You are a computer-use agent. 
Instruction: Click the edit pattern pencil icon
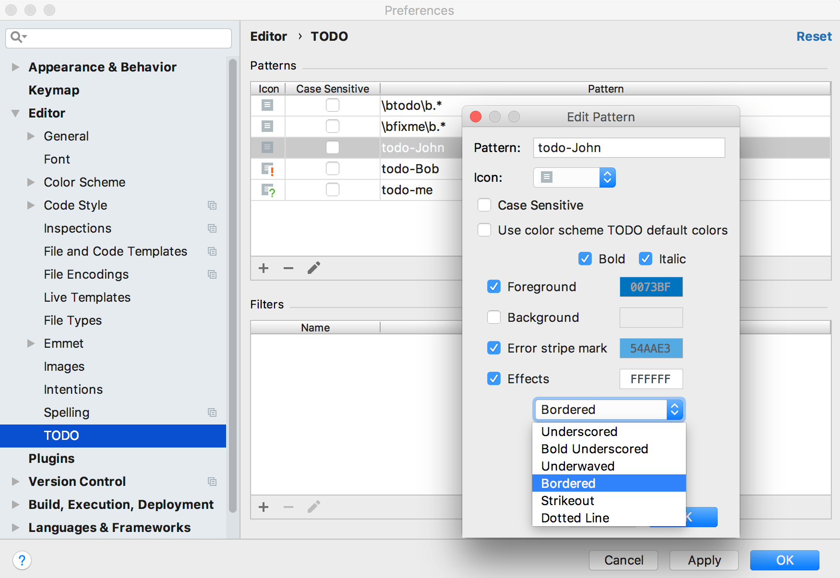coord(314,268)
